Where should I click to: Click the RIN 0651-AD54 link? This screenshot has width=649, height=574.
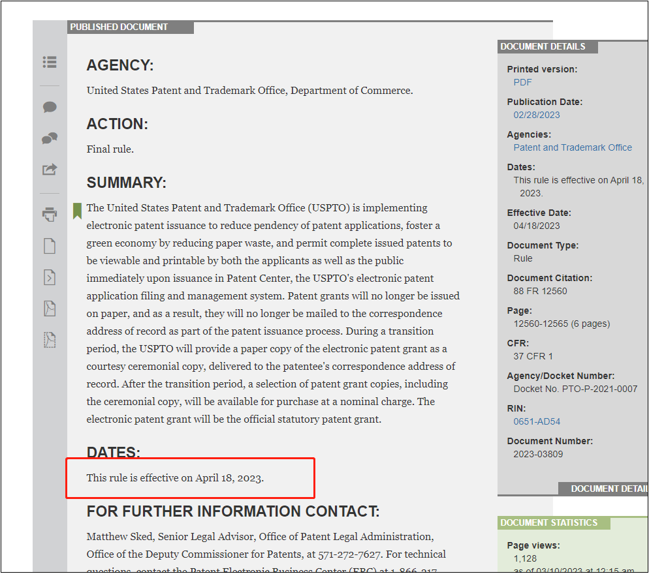537,421
